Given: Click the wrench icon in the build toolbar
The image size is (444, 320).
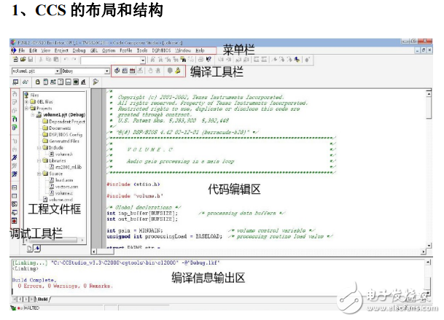Looking at the screenshot, I should point(176,71).
